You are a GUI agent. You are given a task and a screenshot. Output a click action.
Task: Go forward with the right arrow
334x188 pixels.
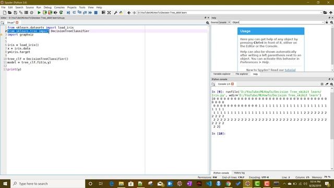pyautogui.click(x=134, y=13)
